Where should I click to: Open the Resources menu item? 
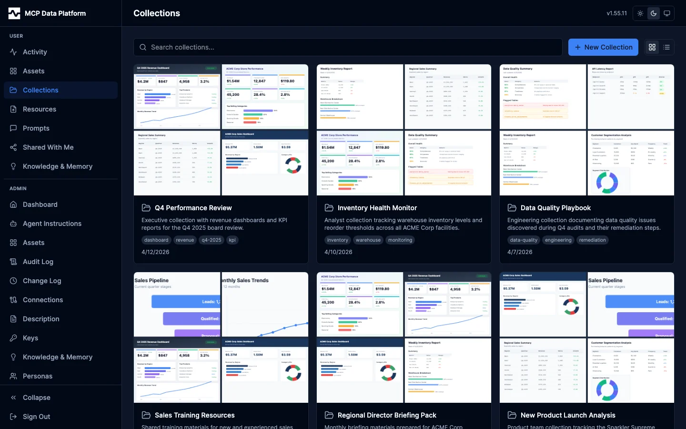click(40, 109)
